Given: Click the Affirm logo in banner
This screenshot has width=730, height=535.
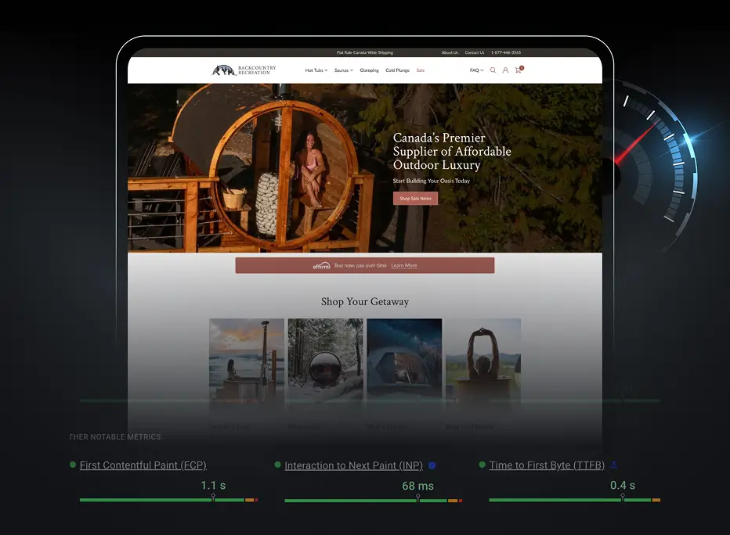Looking at the screenshot, I should (322, 266).
